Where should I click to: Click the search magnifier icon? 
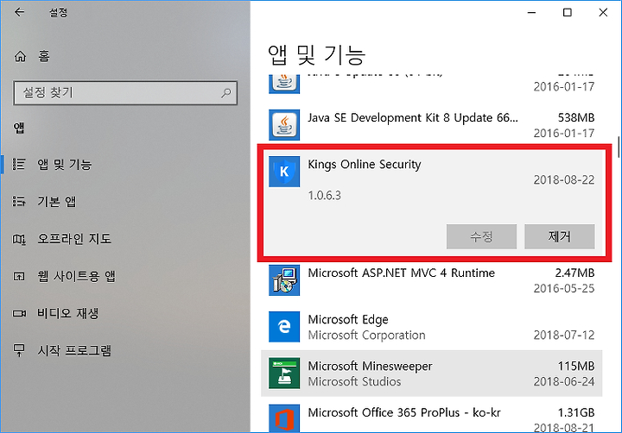(226, 92)
